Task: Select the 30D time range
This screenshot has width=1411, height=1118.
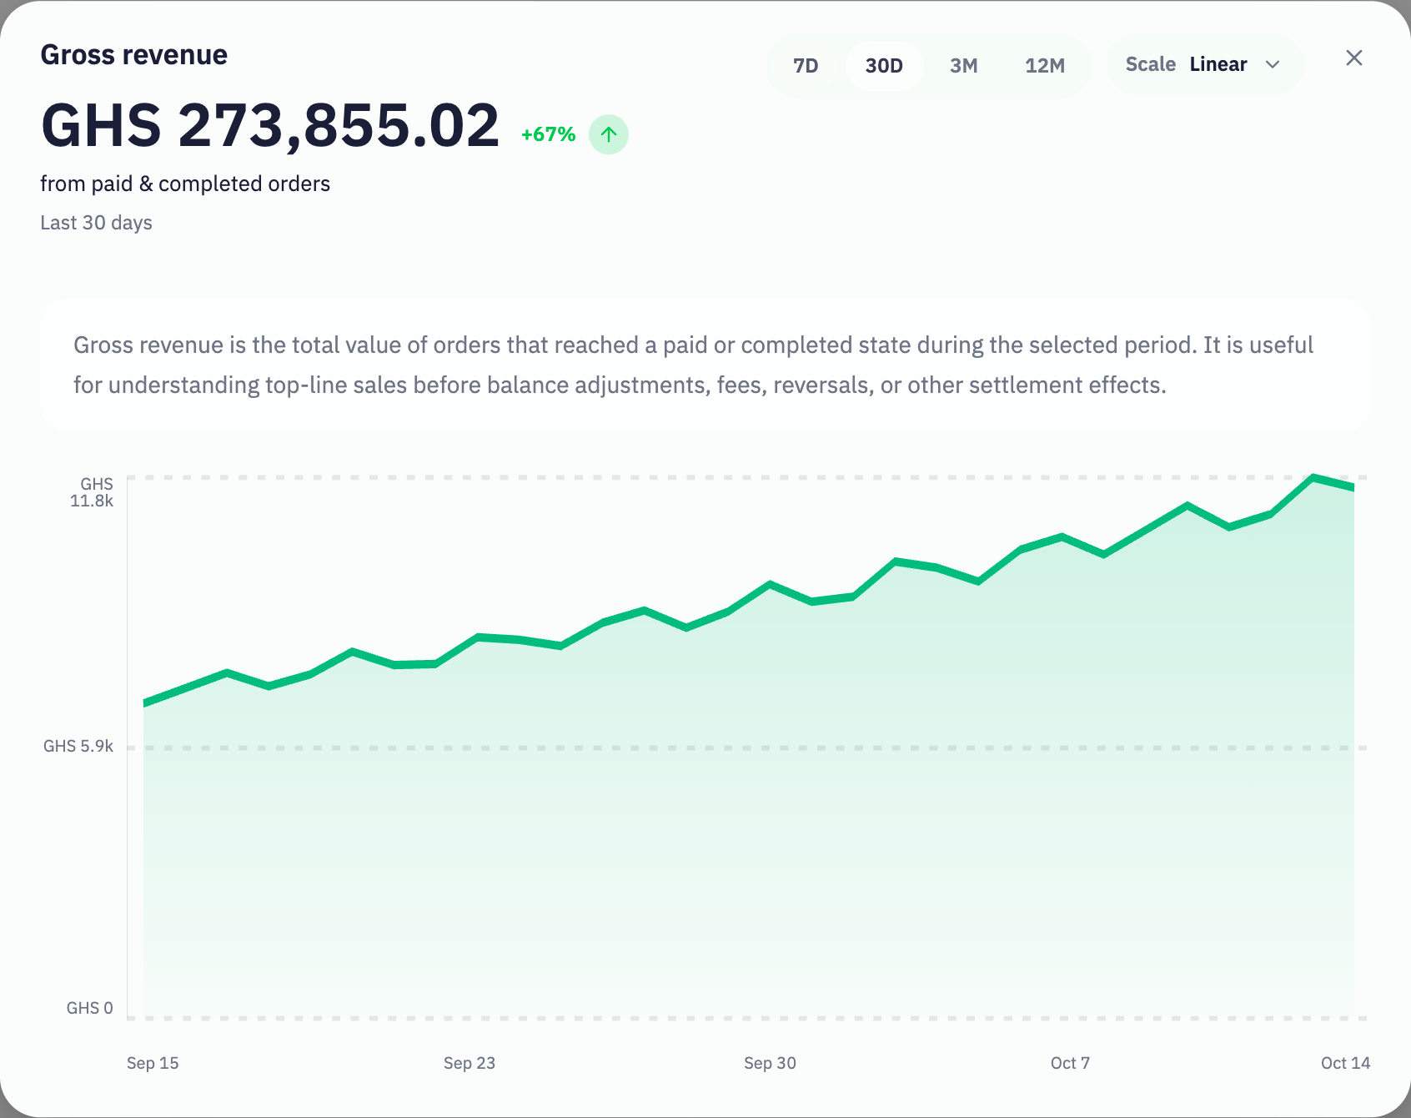Action: pos(884,66)
